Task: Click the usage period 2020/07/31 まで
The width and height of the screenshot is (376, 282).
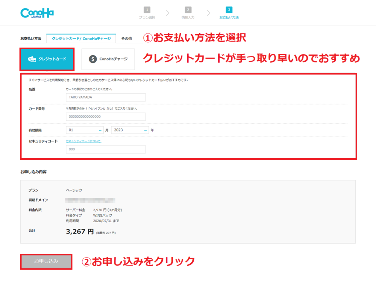Action: [106, 221]
